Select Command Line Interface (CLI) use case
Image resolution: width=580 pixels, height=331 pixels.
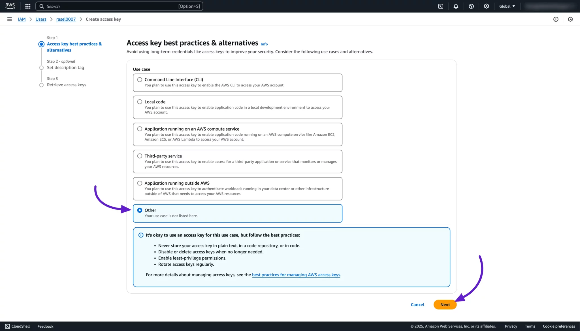pos(140,80)
